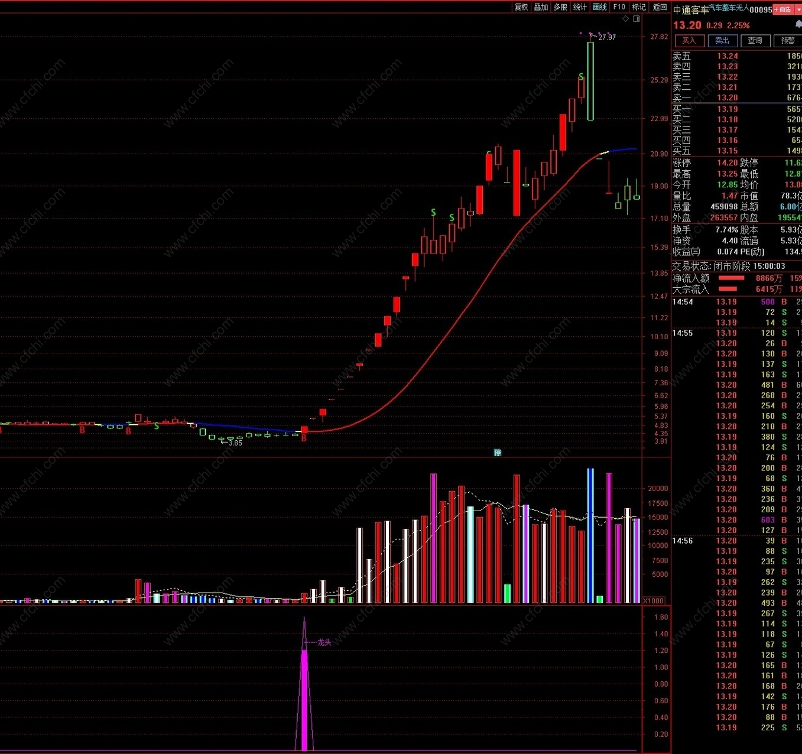Select the 标记 marker tool
This screenshot has height=754, width=802.
click(639, 7)
